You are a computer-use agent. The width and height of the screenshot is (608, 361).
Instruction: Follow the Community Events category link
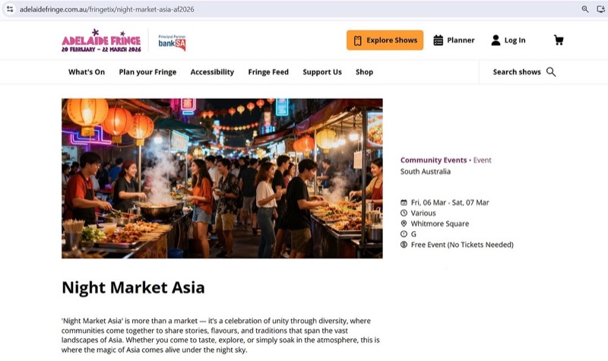tap(433, 160)
